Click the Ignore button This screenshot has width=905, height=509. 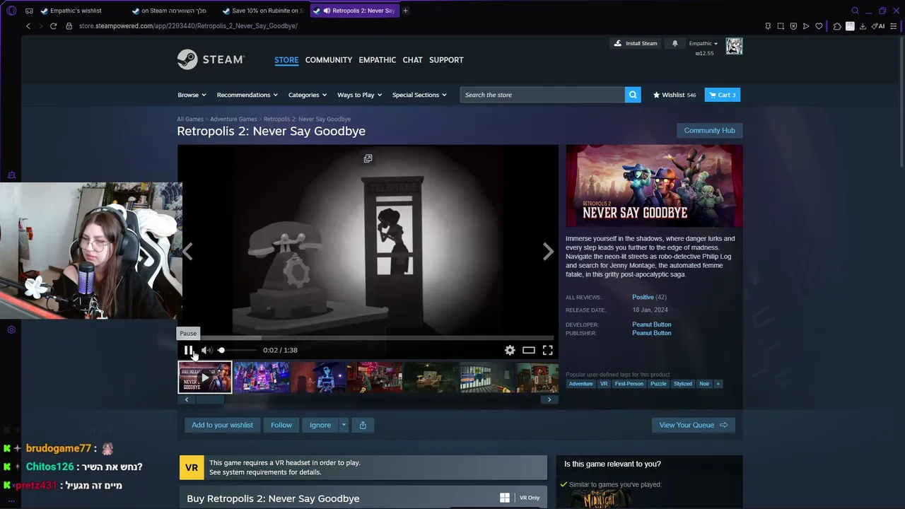tap(320, 425)
